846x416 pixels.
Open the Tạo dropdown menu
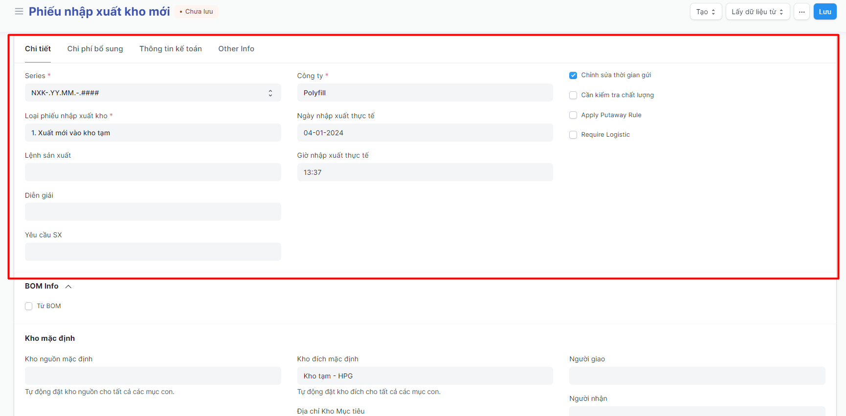[x=705, y=12]
